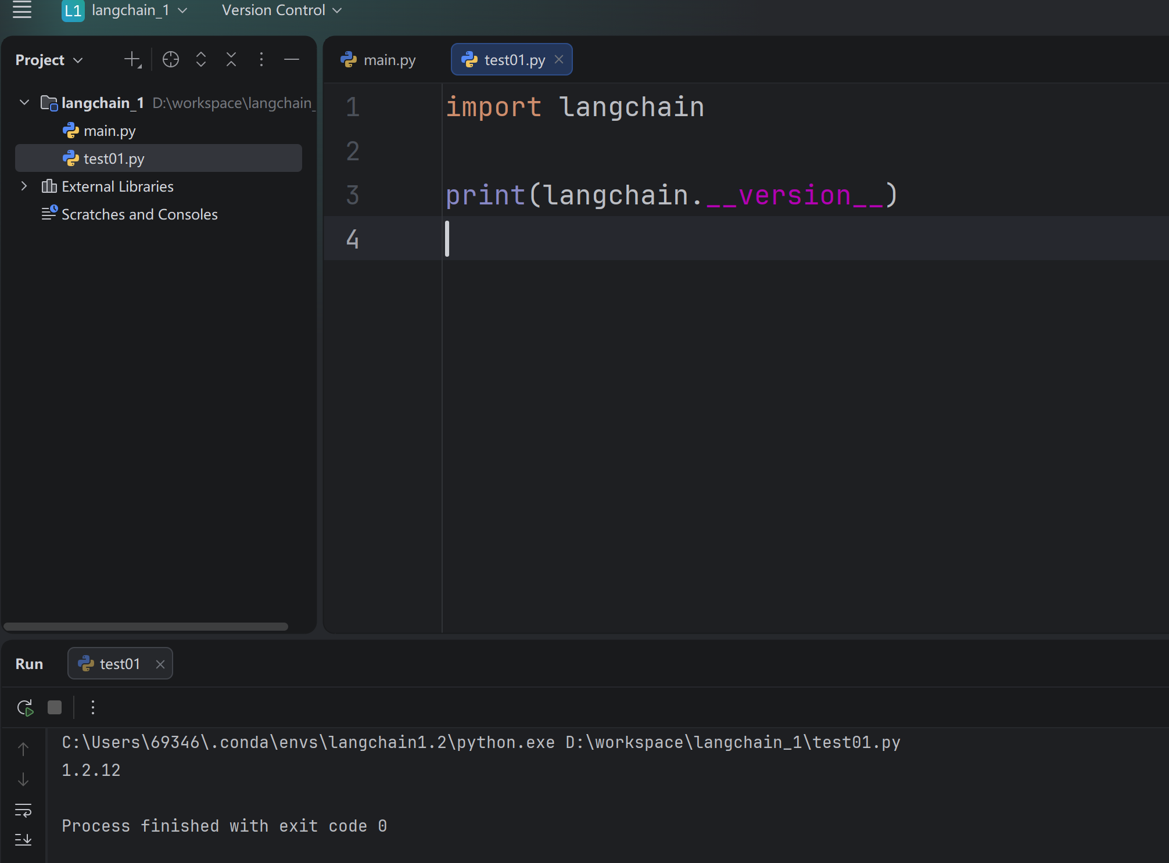Click the console down arrow icon

pyautogui.click(x=23, y=779)
